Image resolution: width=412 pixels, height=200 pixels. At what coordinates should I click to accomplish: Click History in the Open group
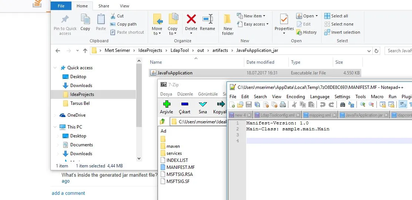point(307,32)
